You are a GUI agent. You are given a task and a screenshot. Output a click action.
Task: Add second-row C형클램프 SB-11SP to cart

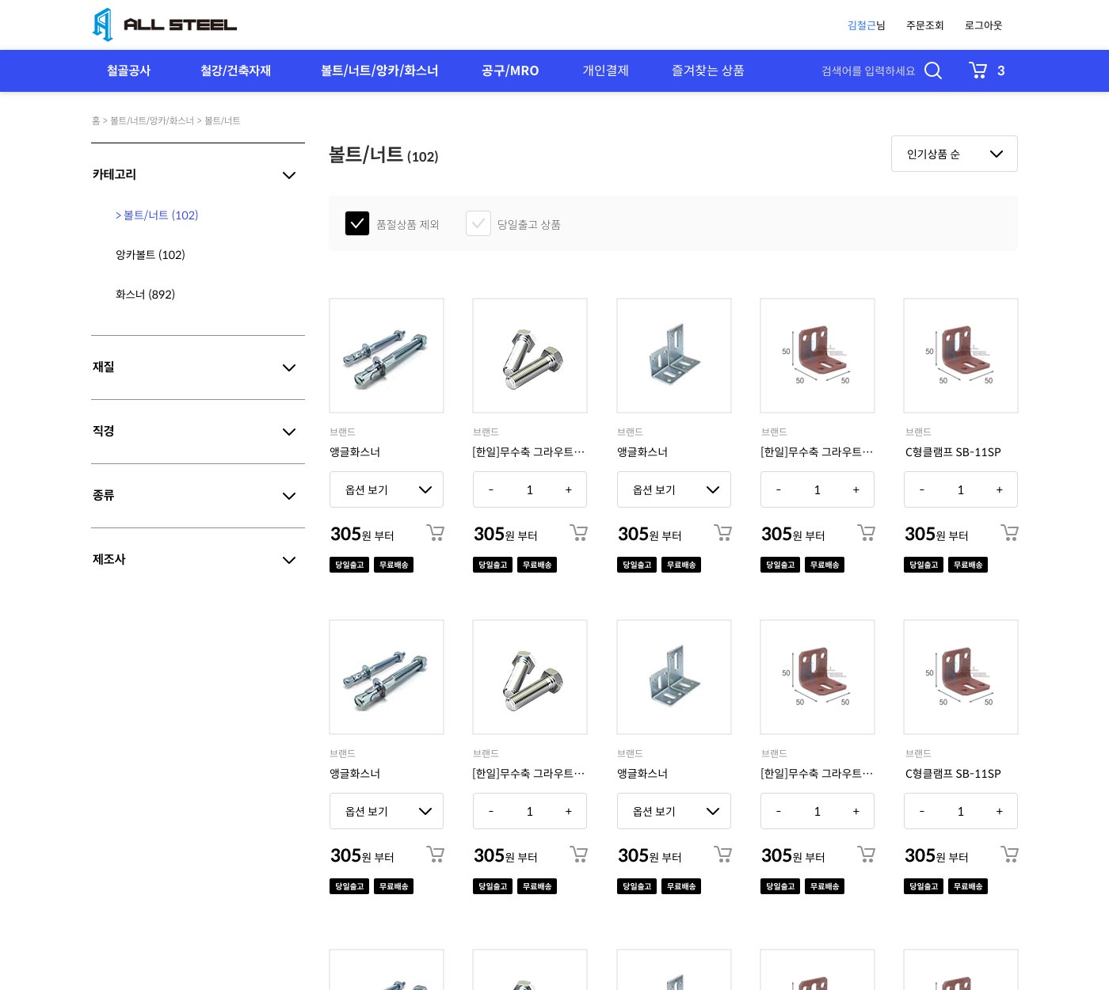click(x=1009, y=854)
